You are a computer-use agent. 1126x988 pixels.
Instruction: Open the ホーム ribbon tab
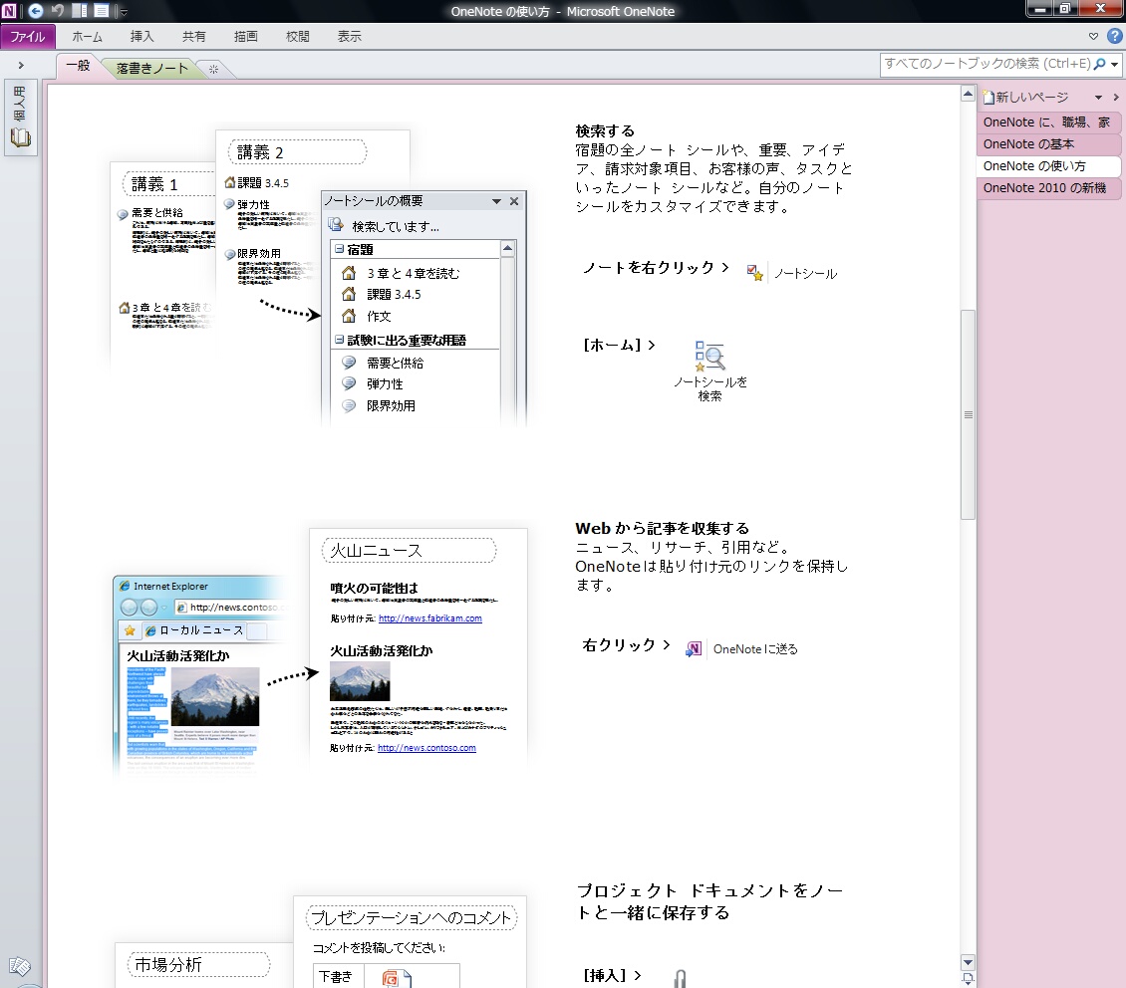click(x=87, y=37)
